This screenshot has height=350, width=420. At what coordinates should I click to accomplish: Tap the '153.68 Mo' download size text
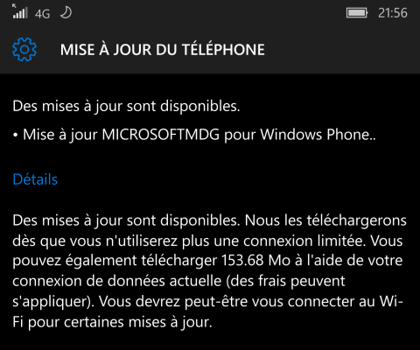[255, 261]
